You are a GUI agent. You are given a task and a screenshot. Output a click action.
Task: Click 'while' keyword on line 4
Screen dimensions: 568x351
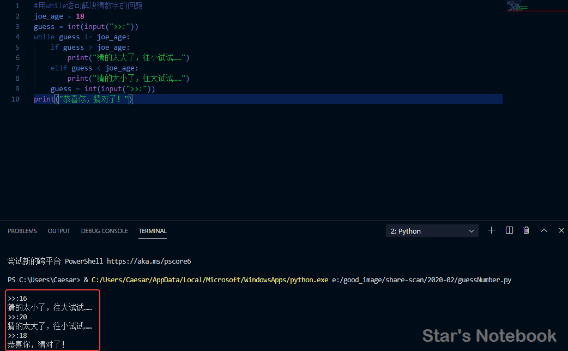coord(44,37)
